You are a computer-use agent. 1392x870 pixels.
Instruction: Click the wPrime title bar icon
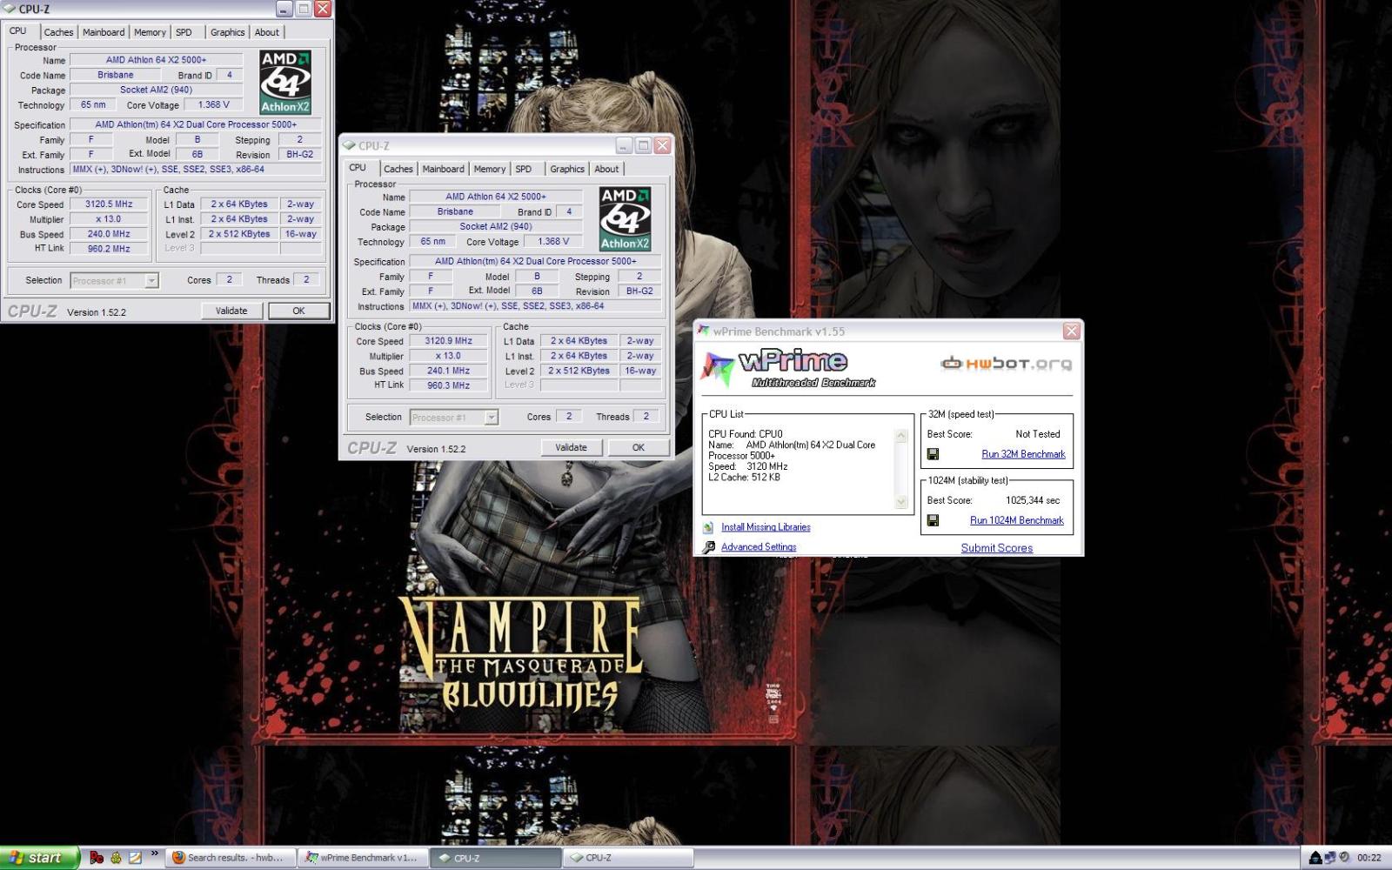coord(703,331)
